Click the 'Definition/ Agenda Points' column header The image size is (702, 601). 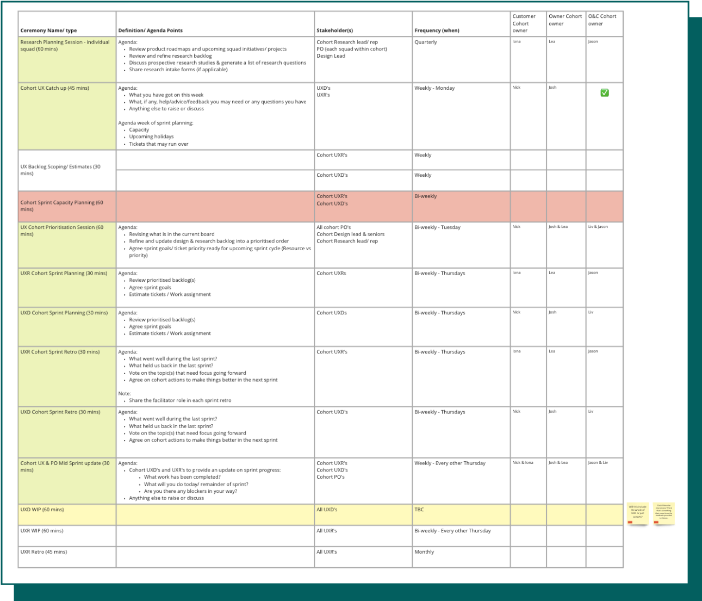coord(151,30)
